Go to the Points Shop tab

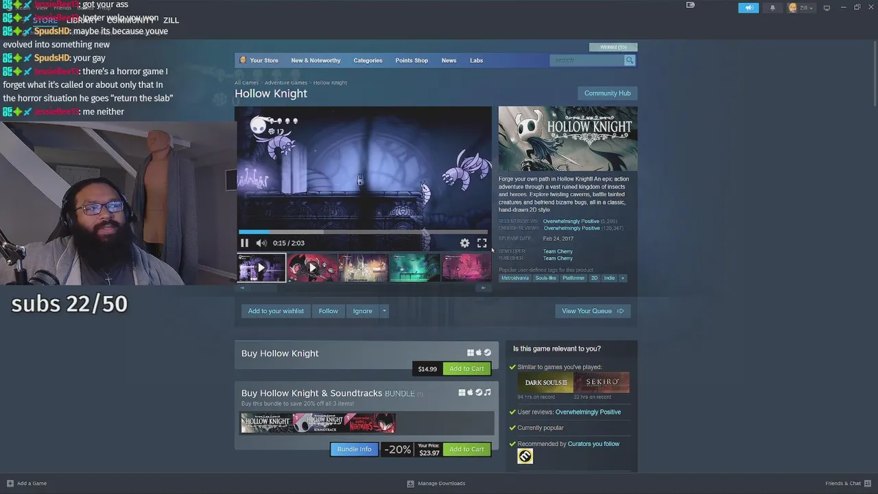[412, 60]
